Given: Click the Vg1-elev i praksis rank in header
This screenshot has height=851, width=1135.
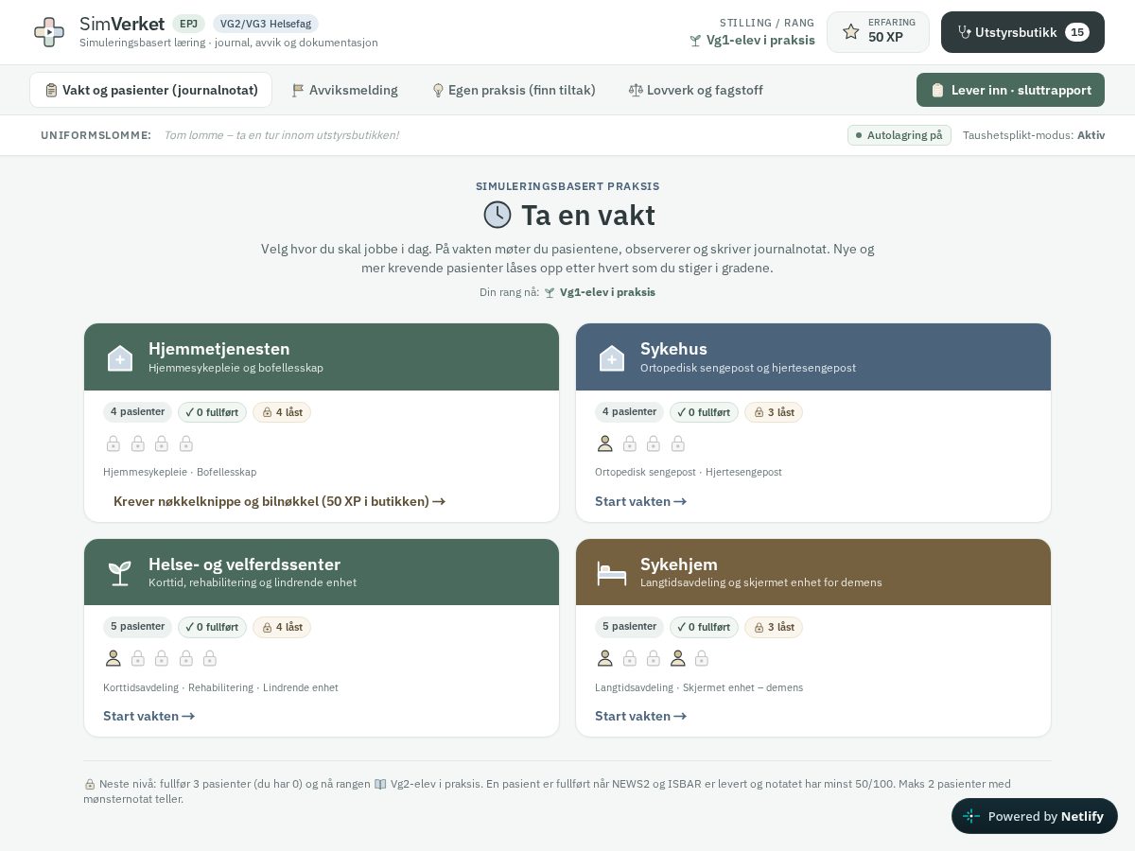Looking at the screenshot, I should click(752, 40).
